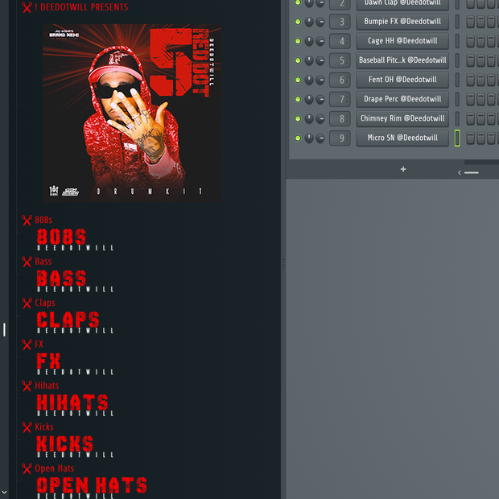Click the CLAPS banner image

pyautogui.click(x=75, y=322)
